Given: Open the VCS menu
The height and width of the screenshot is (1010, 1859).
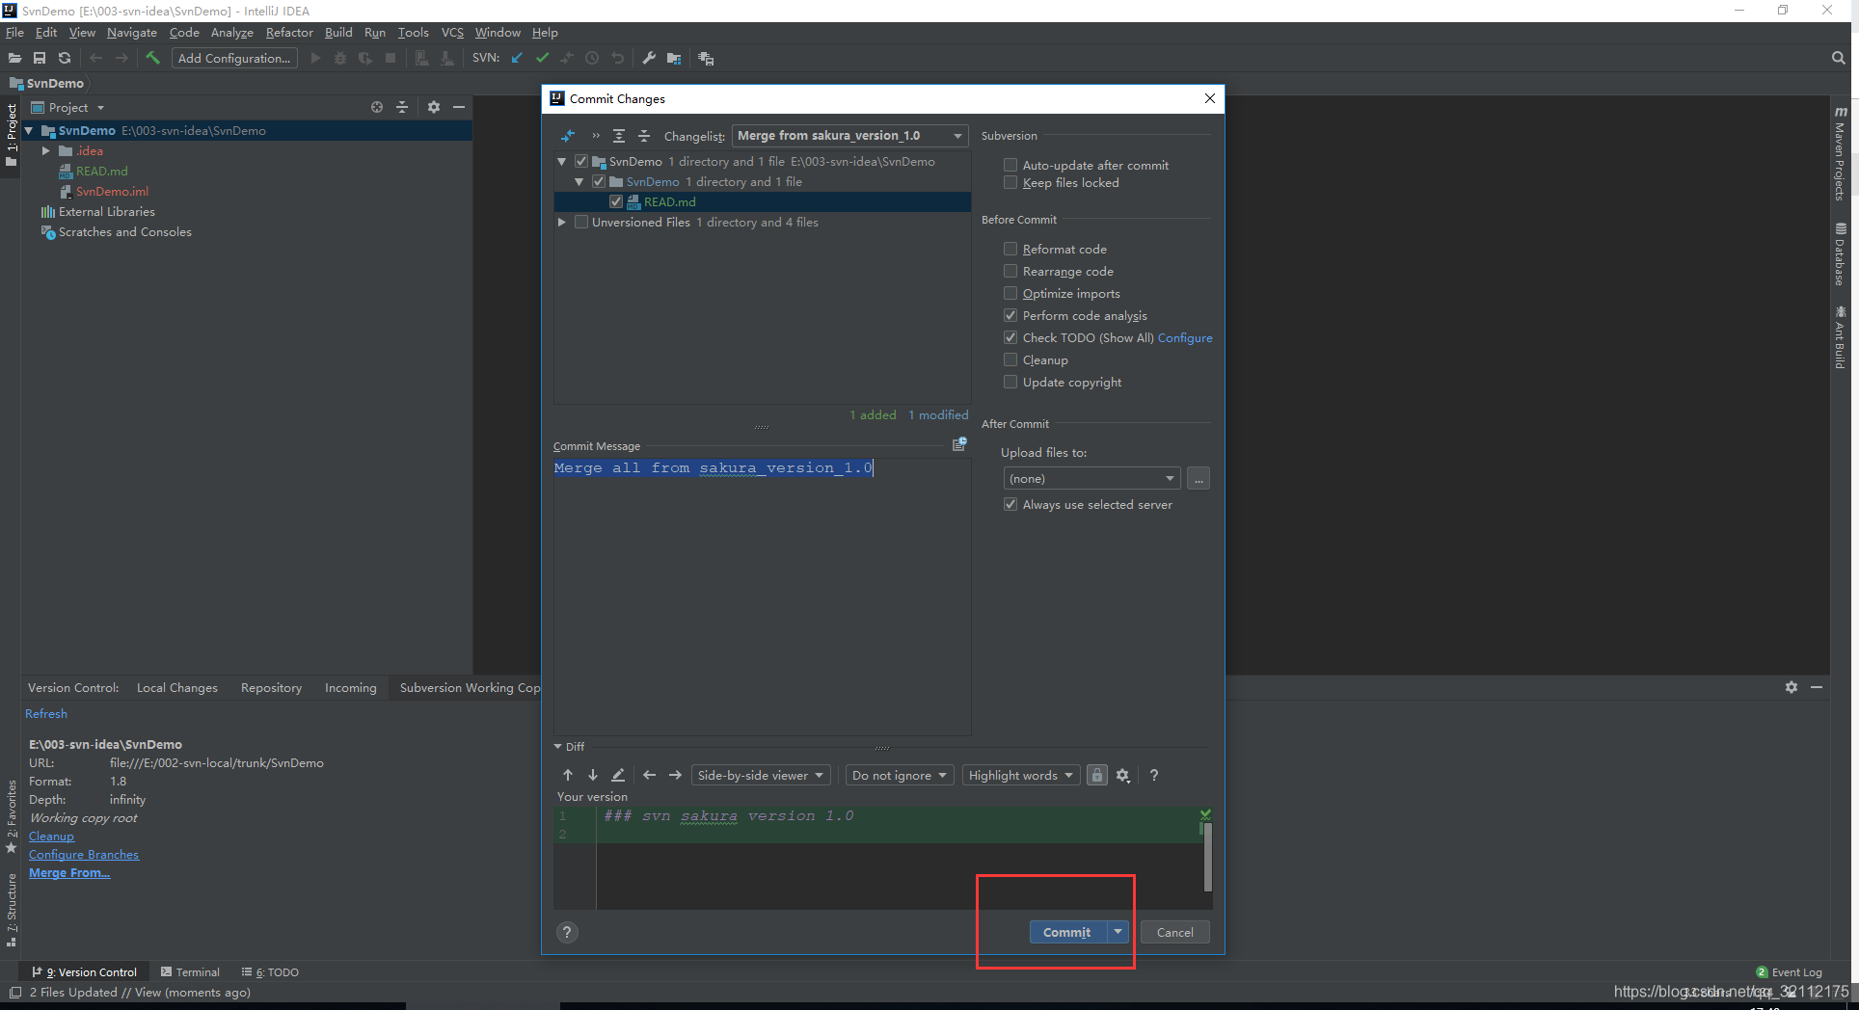Looking at the screenshot, I should click(x=452, y=32).
